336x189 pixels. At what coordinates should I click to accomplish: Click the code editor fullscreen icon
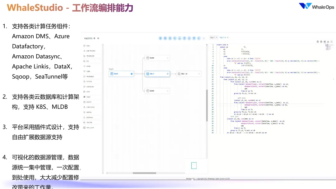click(332, 42)
